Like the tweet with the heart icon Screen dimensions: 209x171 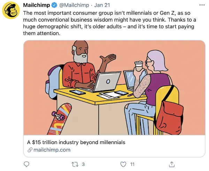[123, 164]
